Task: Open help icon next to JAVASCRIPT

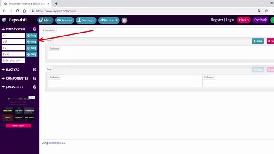Action: (34, 87)
